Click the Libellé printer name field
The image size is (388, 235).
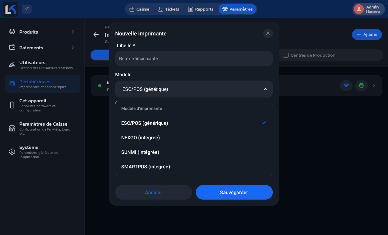tap(194, 58)
